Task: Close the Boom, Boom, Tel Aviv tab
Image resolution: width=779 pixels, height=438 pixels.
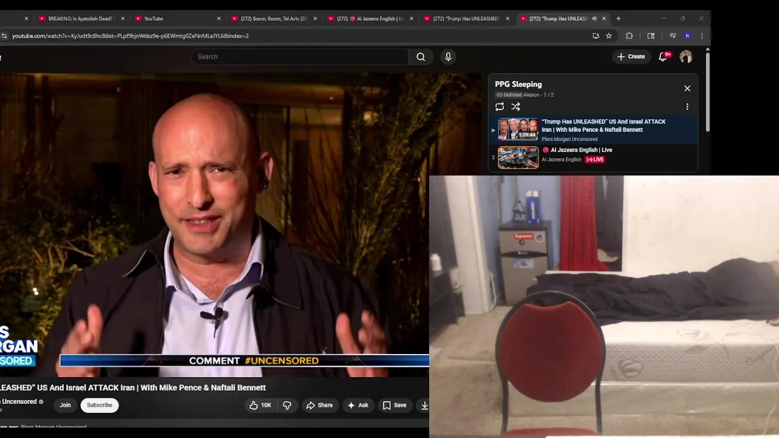Action: (315, 19)
